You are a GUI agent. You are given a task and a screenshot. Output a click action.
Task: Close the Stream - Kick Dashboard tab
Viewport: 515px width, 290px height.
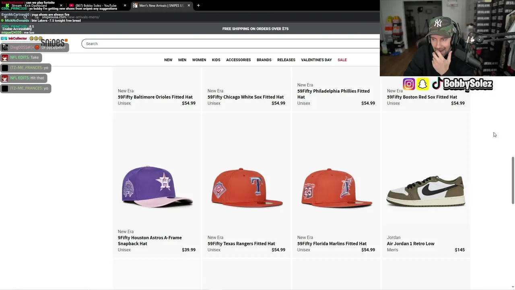pyautogui.click(x=61, y=6)
